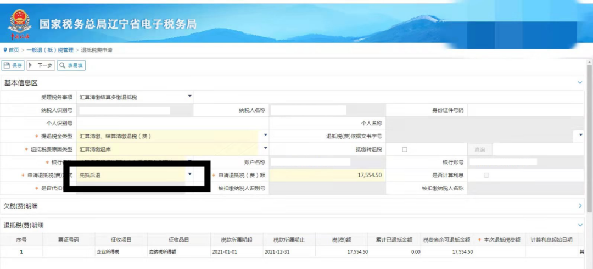Click the magnifier icon on 表易填
This screenshot has width=593, height=269.
pos(63,65)
